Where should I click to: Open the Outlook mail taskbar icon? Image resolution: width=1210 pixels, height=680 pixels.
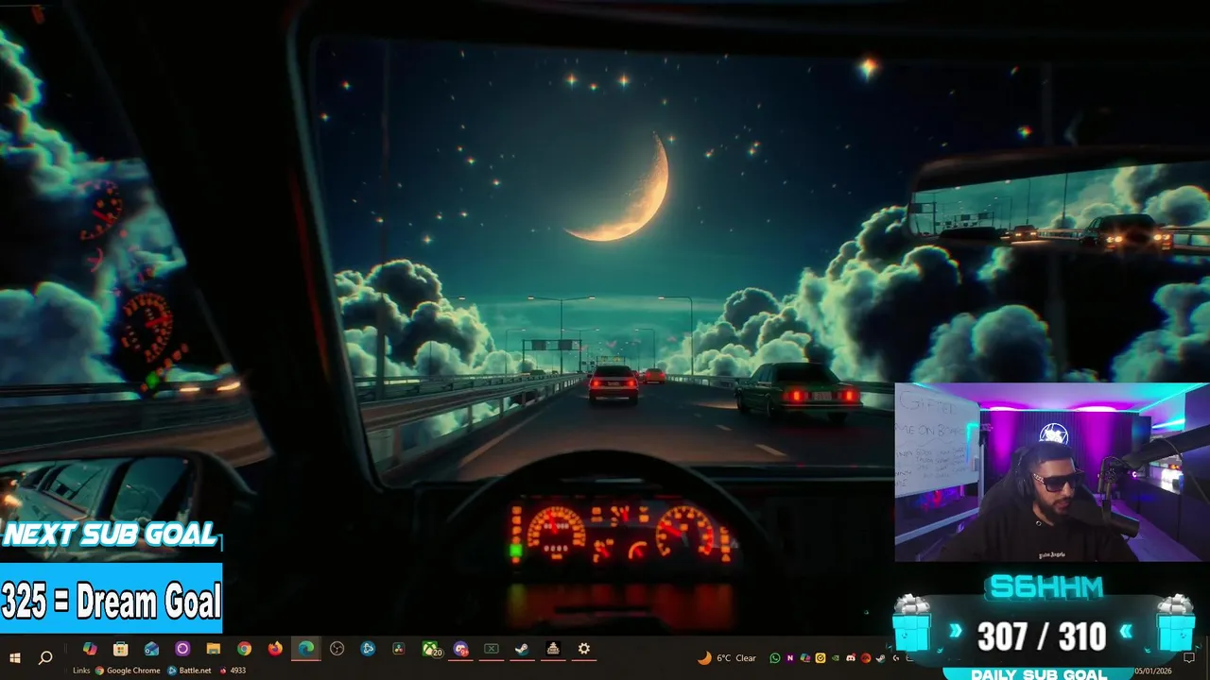(151, 649)
